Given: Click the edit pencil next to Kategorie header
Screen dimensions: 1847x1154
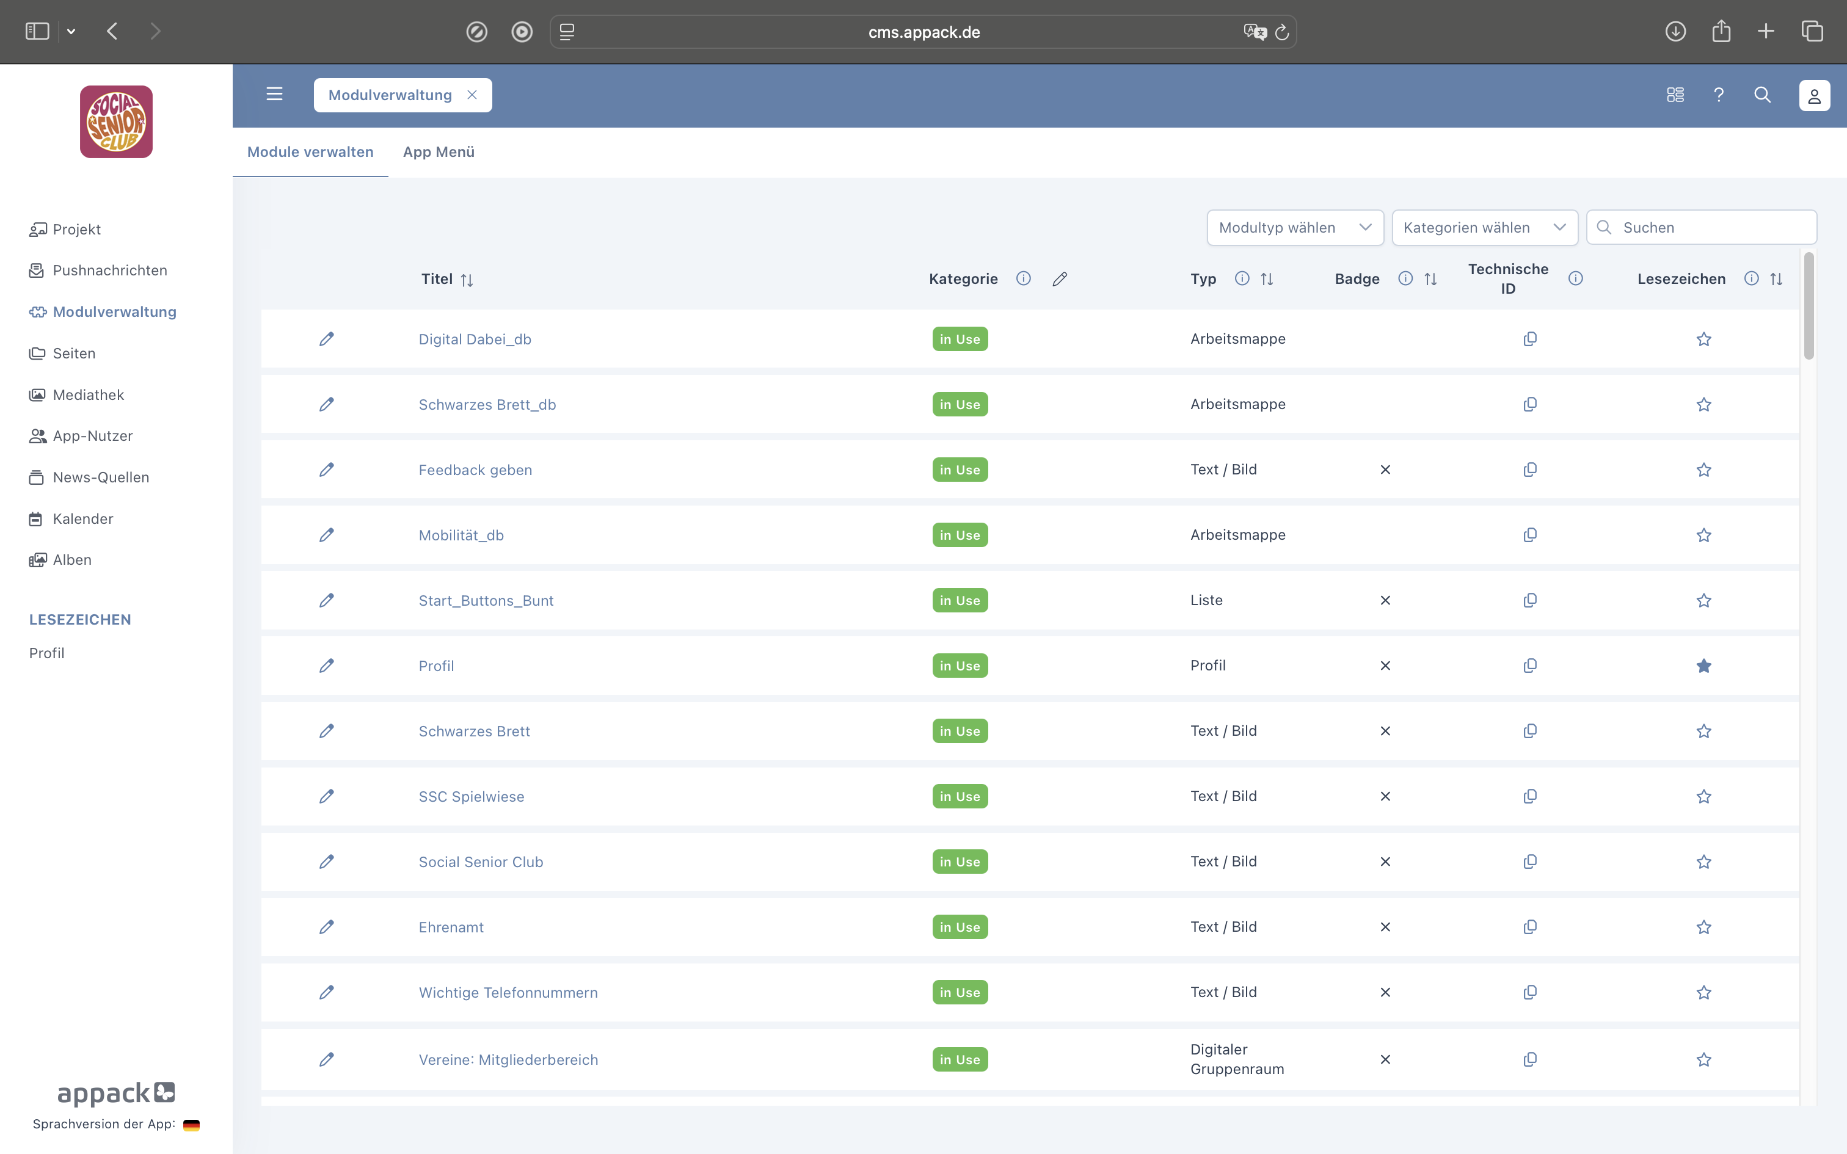Looking at the screenshot, I should (1059, 278).
